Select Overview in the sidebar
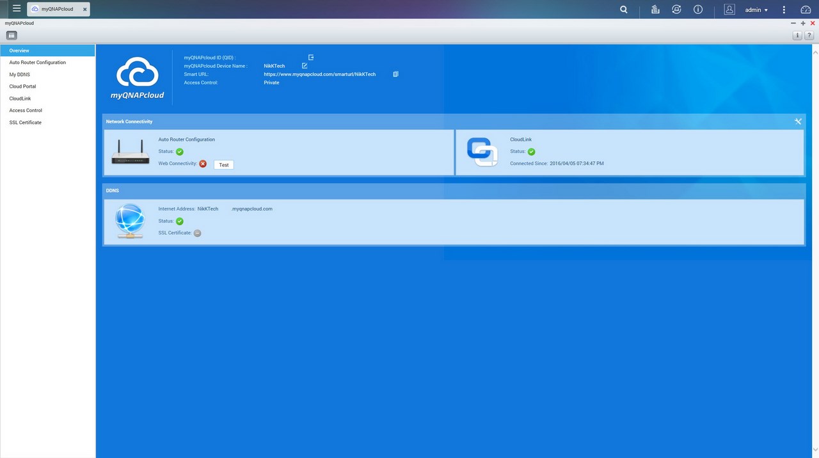Viewport: 819px width, 458px height. click(x=47, y=51)
